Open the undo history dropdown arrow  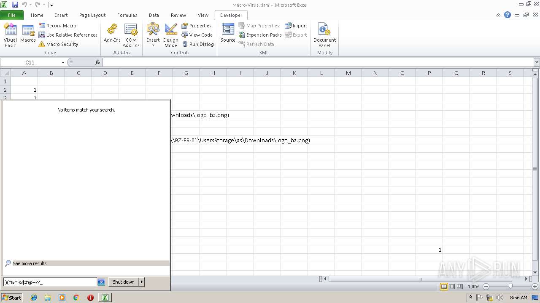tap(30, 5)
